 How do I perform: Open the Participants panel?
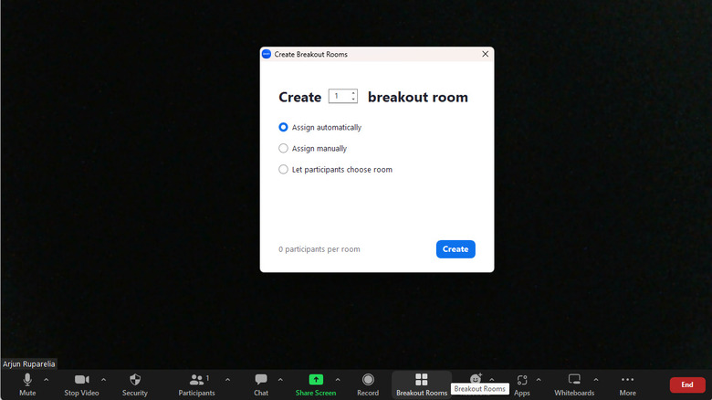[196, 384]
